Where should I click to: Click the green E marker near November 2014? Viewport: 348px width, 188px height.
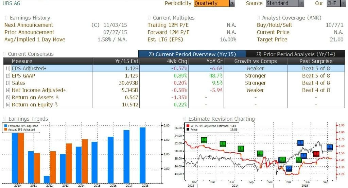260,153
